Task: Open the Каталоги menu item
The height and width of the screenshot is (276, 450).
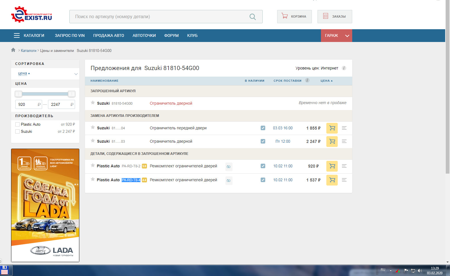Action: click(34, 35)
